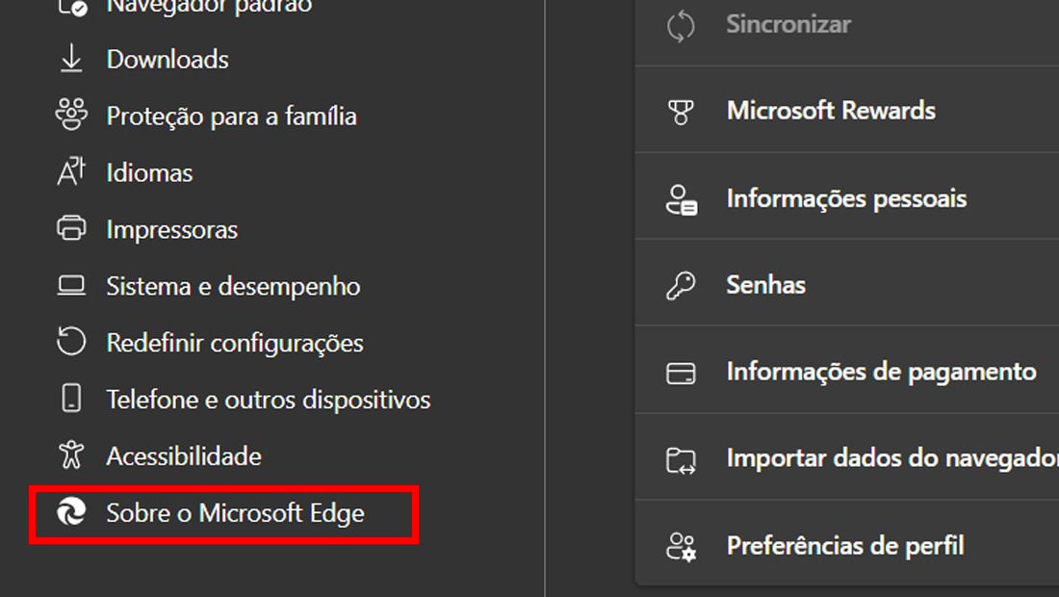1059x597 pixels.
Task: Click the Edge logo beside Sobre o Microsoft Edge
Action: tap(70, 513)
